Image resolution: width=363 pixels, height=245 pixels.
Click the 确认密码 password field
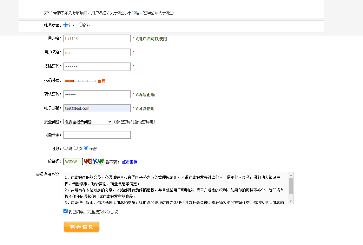pyautogui.click(x=97, y=94)
